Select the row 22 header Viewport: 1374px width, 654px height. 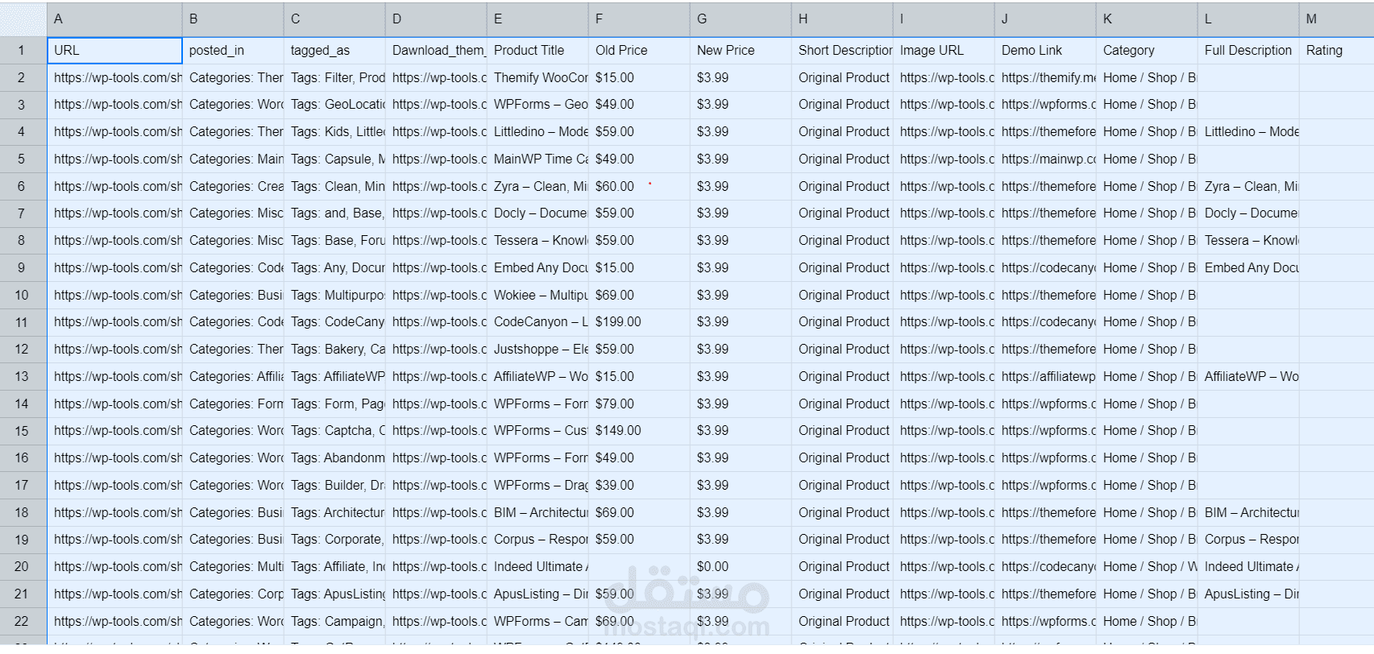coord(23,621)
